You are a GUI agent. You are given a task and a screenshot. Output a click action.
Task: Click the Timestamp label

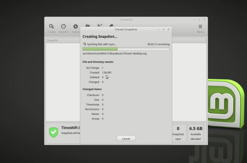click(93, 105)
